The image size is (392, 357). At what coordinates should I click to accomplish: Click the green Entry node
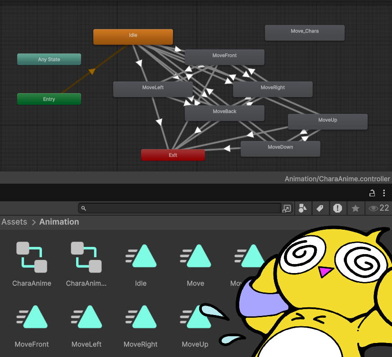[x=49, y=99]
